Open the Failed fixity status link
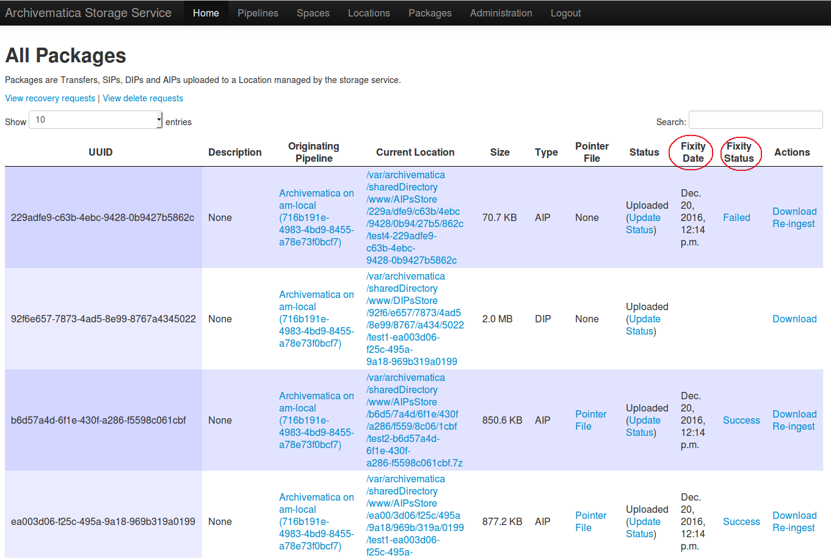 click(736, 217)
